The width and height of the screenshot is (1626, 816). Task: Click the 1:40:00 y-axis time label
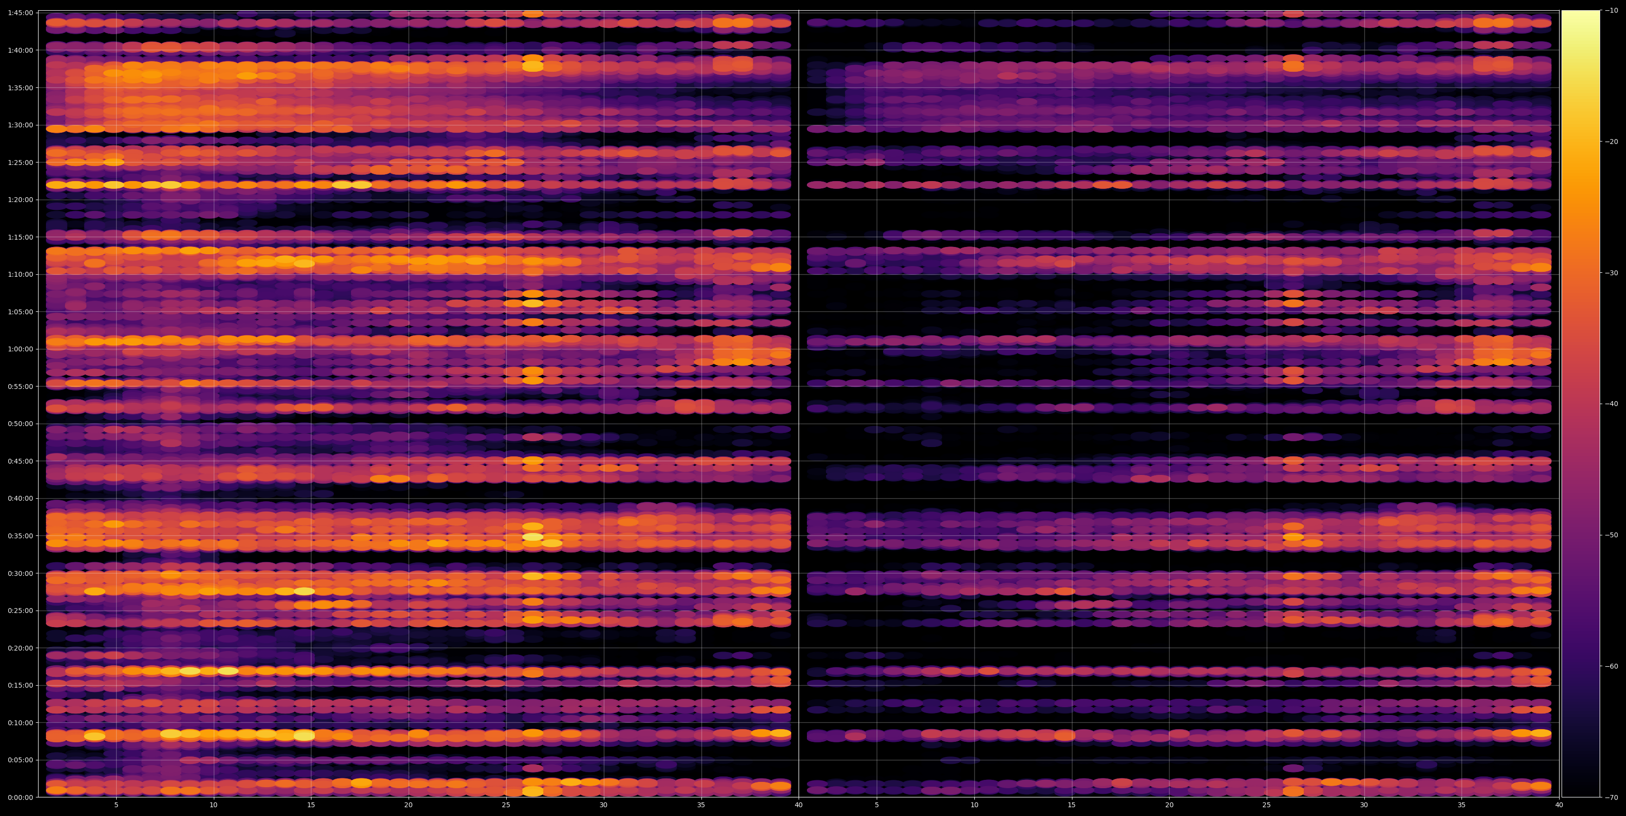[x=20, y=50]
